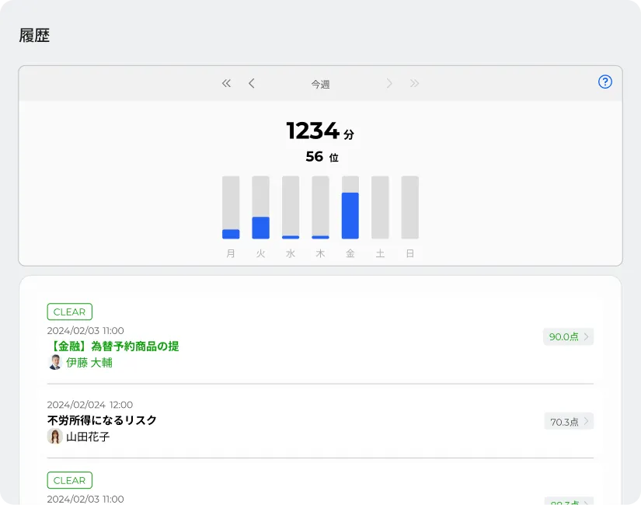The height and width of the screenshot is (505, 641).
Task: Select the 水 (Wednesday) bar
Action: point(291,207)
